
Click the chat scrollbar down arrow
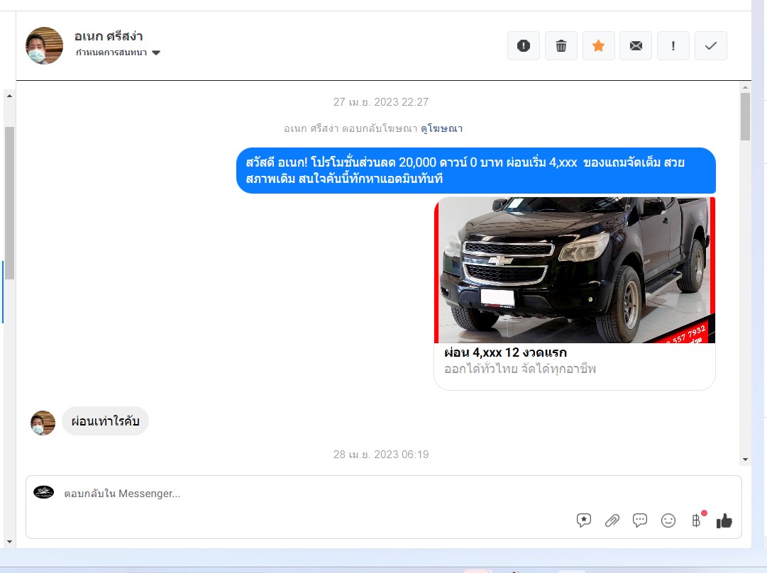tap(745, 460)
